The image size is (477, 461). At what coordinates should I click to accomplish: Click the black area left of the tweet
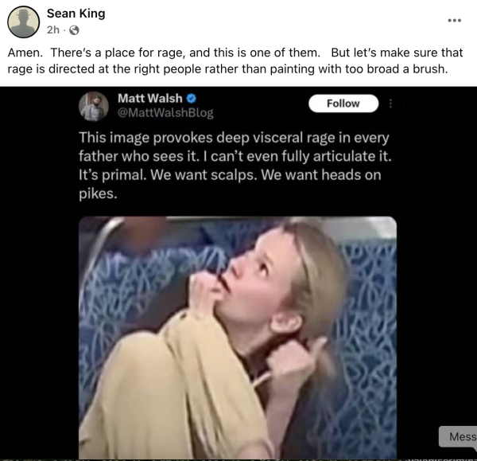tap(39, 274)
